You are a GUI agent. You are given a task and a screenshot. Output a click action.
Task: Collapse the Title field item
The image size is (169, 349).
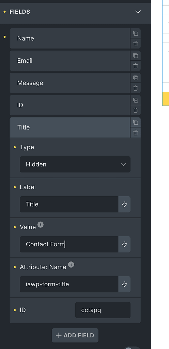pyautogui.click(x=70, y=127)
